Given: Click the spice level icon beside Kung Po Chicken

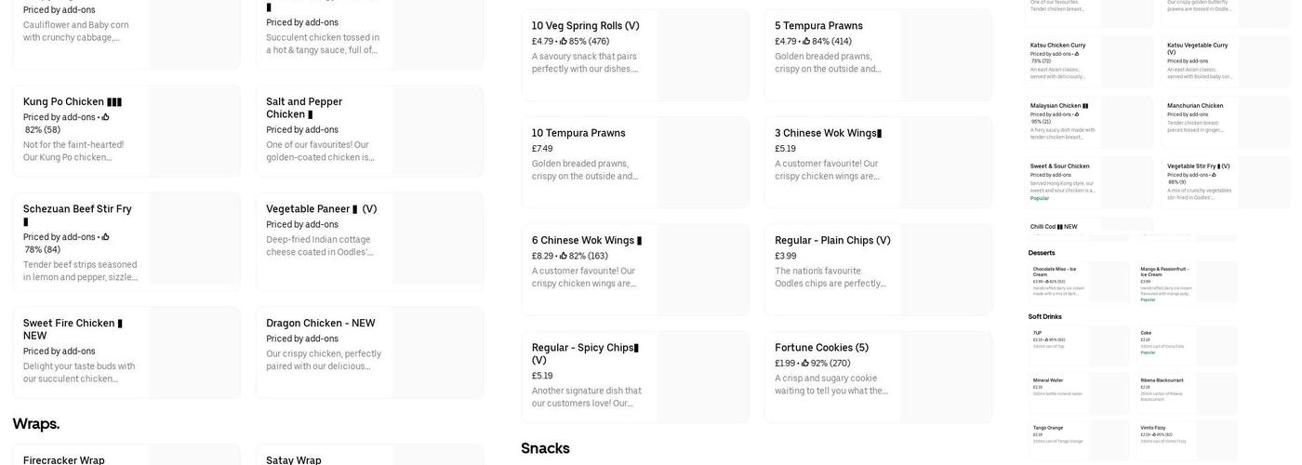Looking at the screenshot, I should click(114, 102).
